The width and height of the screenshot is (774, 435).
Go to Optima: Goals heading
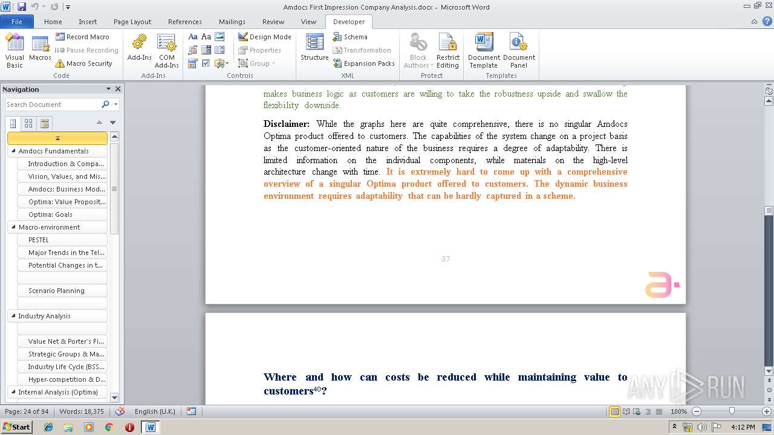coord(62,214)
